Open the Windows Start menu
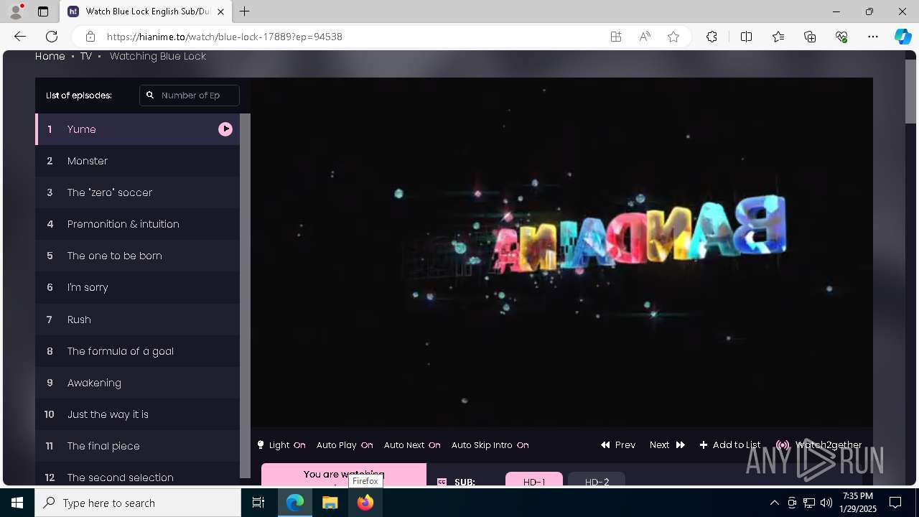The height and width of the screenshot is (517, 919). tap(17, 503)
